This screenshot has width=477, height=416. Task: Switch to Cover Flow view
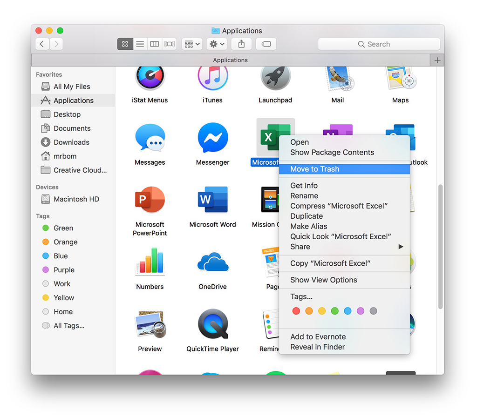coord(170,44)
